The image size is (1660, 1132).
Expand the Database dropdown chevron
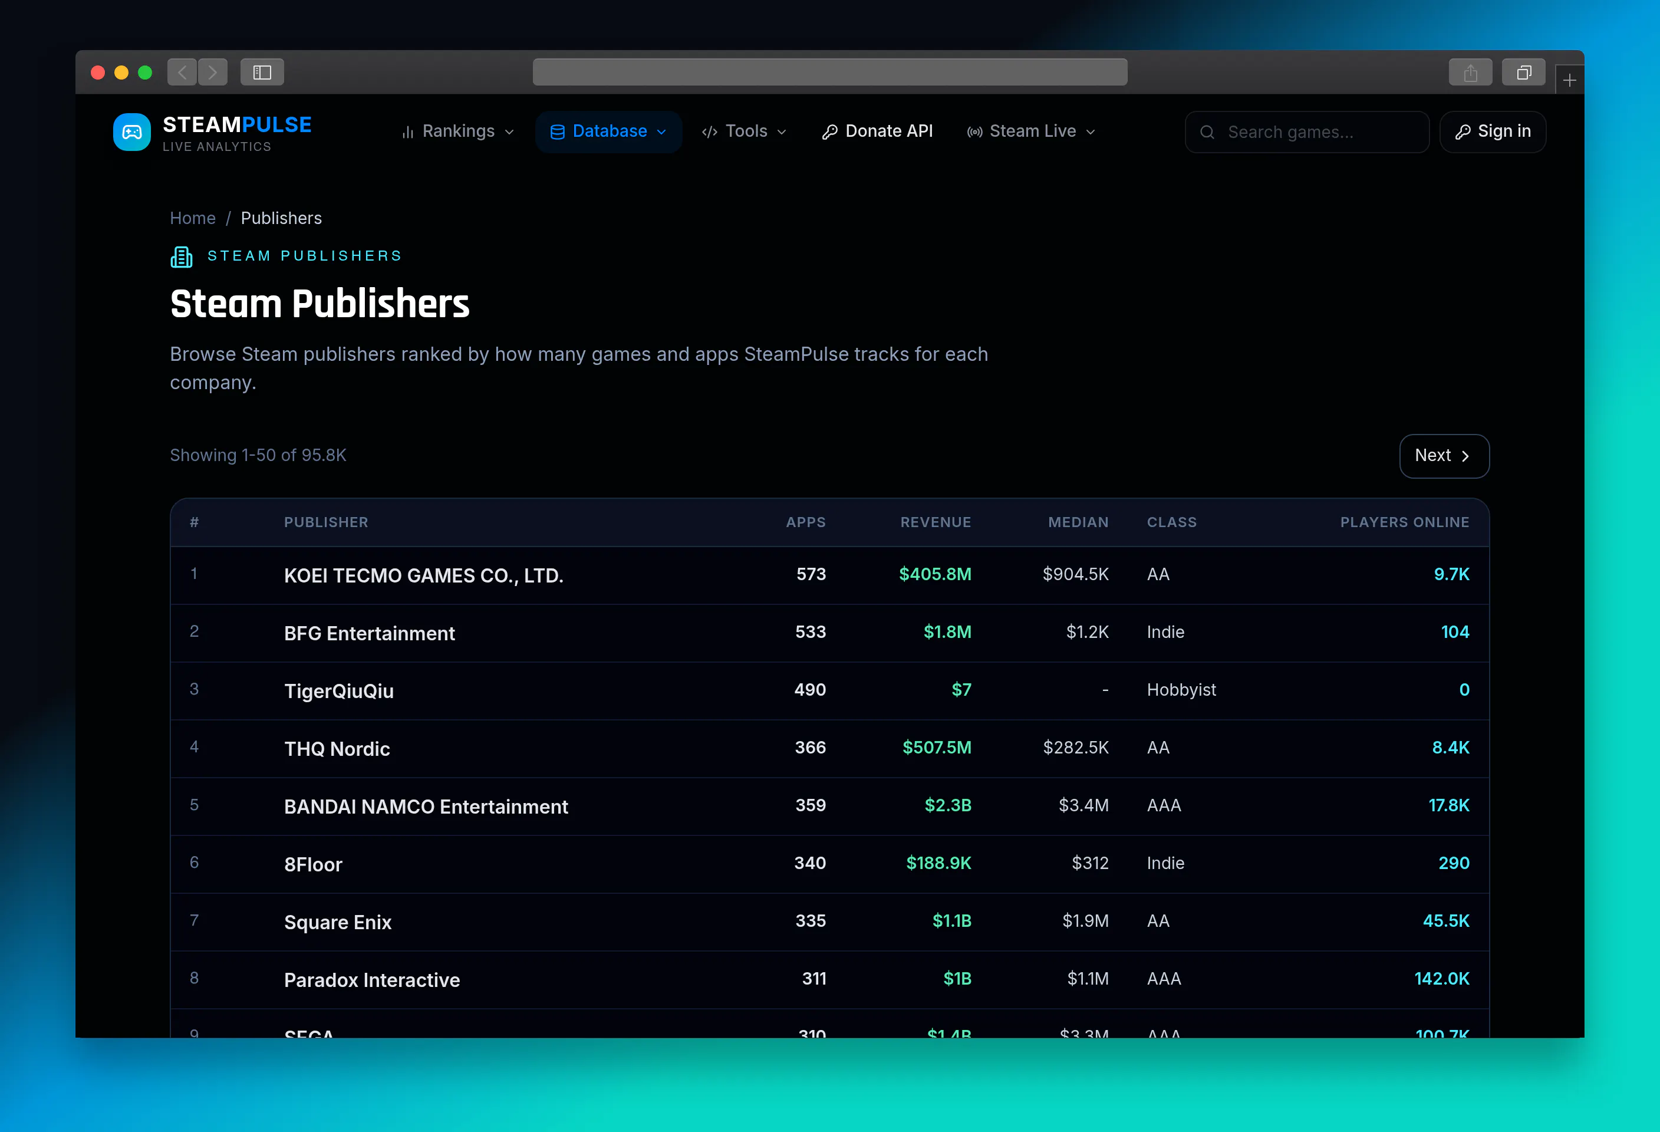click(x=661, y=132)
